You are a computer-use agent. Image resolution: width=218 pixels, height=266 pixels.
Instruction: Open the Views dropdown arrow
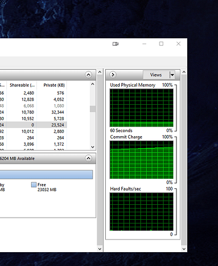[x=172, y=75]
